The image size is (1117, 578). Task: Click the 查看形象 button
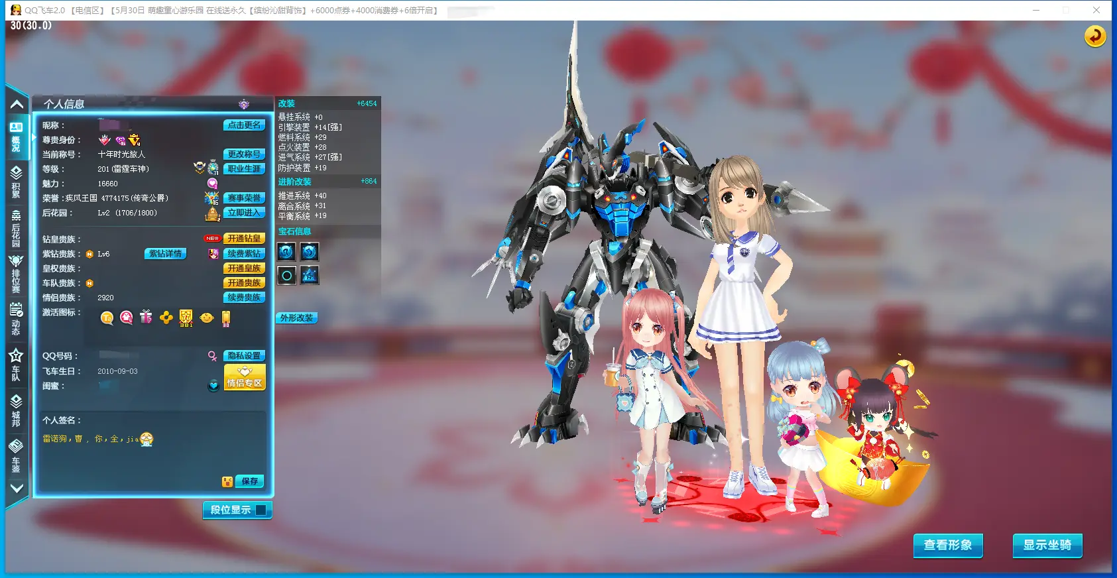[948, 545]
